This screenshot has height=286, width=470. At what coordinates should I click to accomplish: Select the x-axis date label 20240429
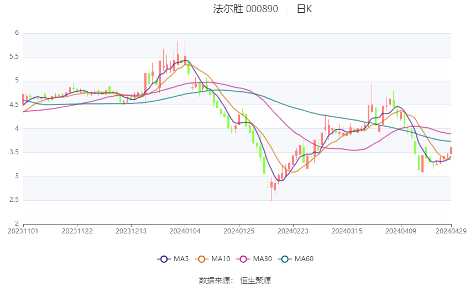tap(451, 231)
